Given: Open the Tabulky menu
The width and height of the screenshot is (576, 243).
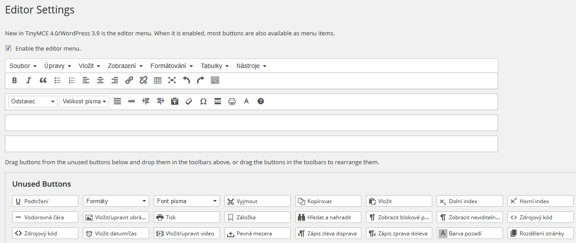Looking at the screenshot, I should click(x=215, y=66).
